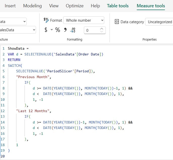This screenshot has height=160, width=173.
Task: Click YEAR(TODAY())-1 on line 14
Action: (69, 122)
